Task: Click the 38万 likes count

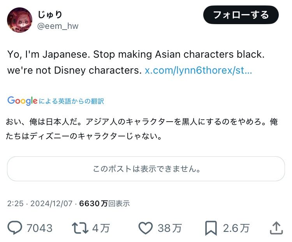Action: pyautogui.click(x=170, y=228)
